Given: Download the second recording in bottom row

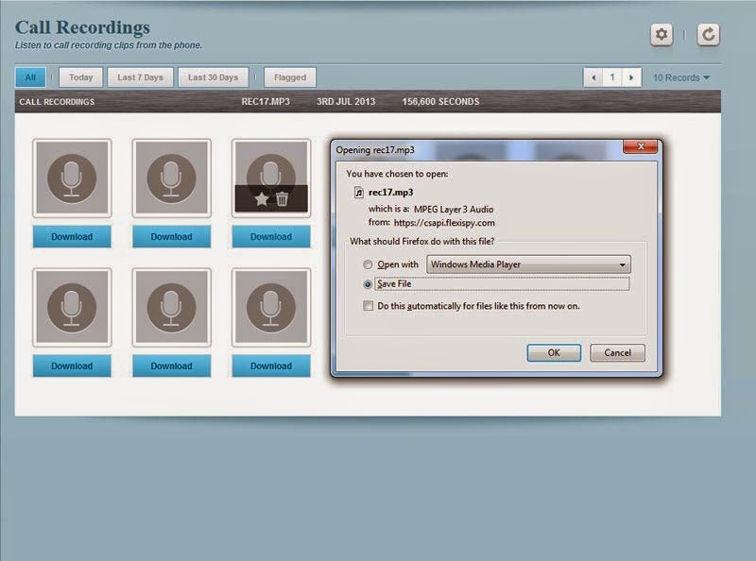Looking at the screenshot, I should [171, 365].
